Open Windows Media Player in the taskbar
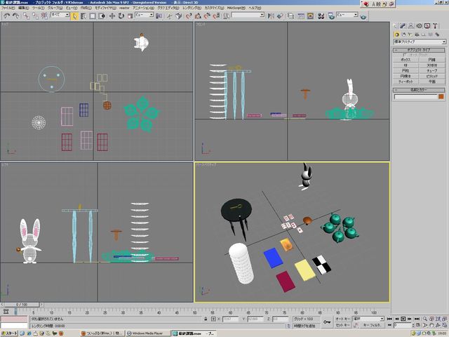This screenshot has height=337, width=449. [148, 333]
